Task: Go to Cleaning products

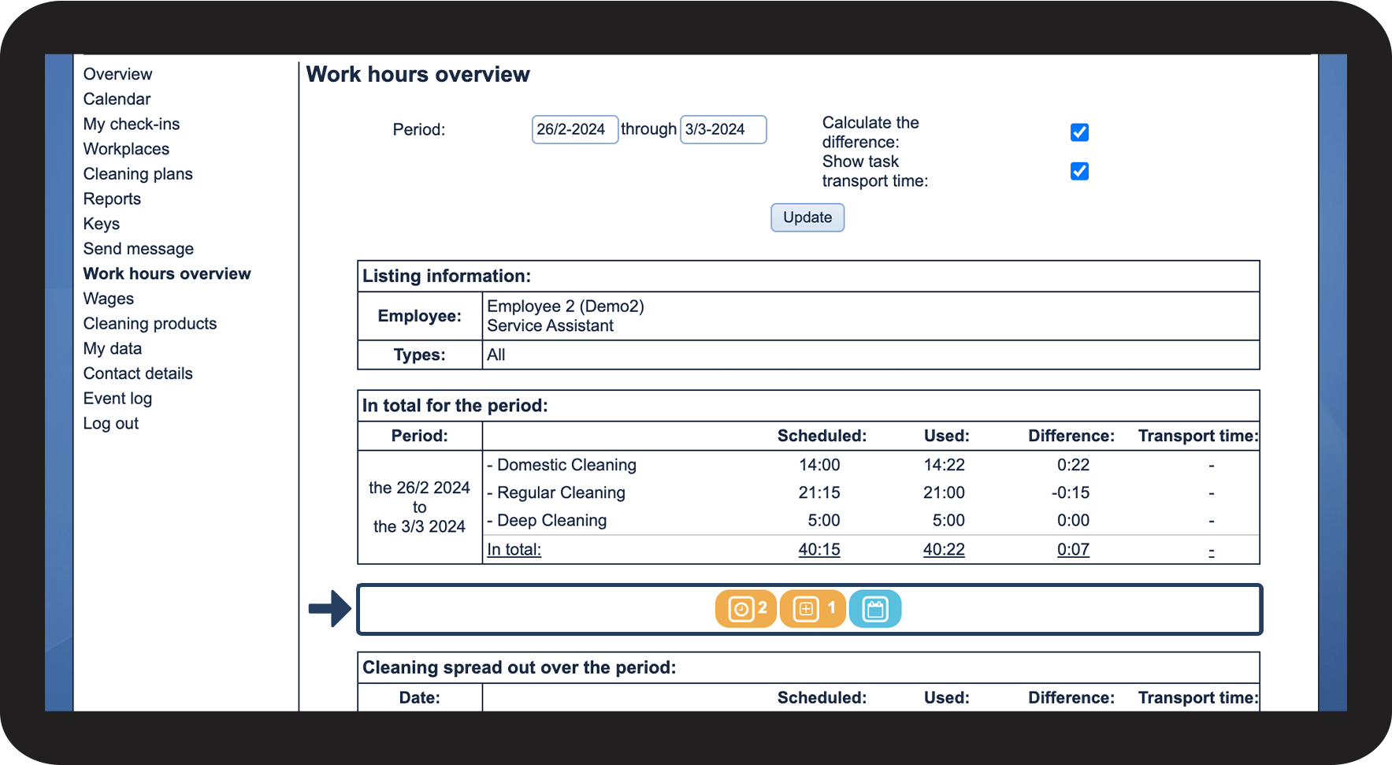Action: (x=150, y=324)
